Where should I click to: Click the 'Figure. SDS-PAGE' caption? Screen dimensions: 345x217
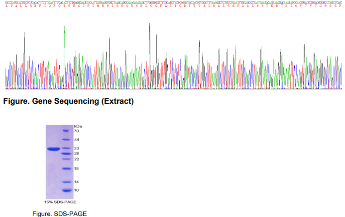pos(59,213)
